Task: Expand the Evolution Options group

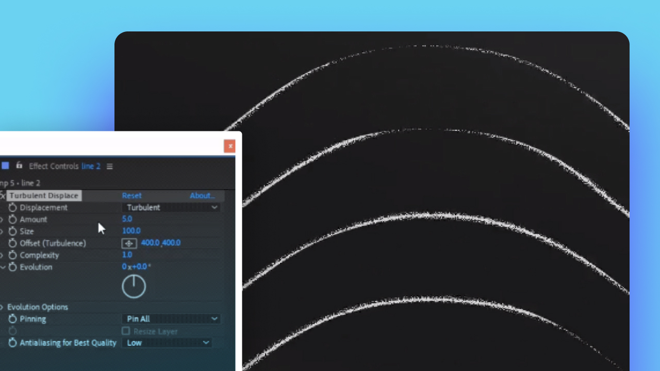Action: point(2,307)
